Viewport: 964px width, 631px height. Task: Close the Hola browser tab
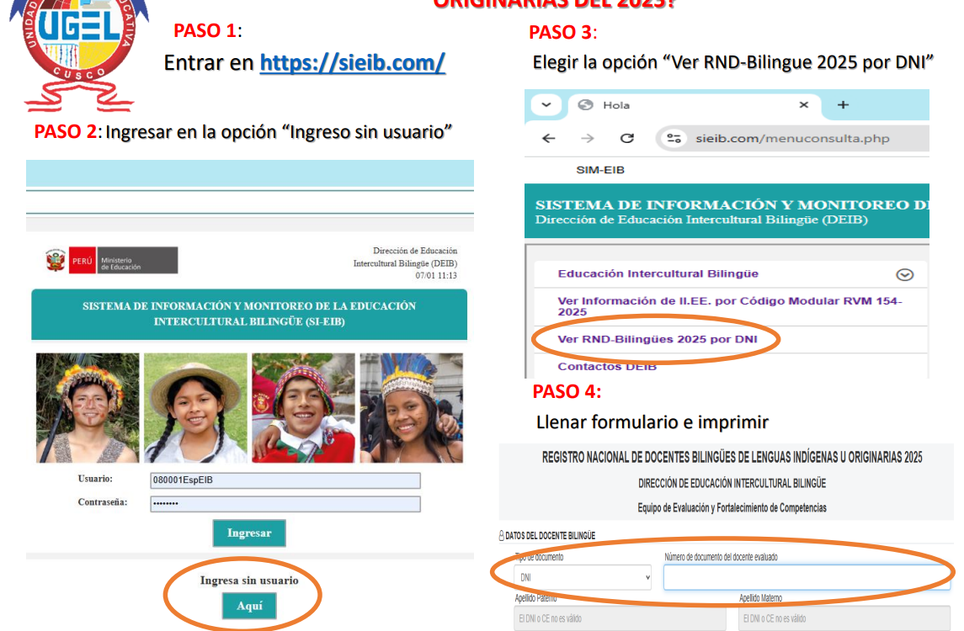coord(803,105)
